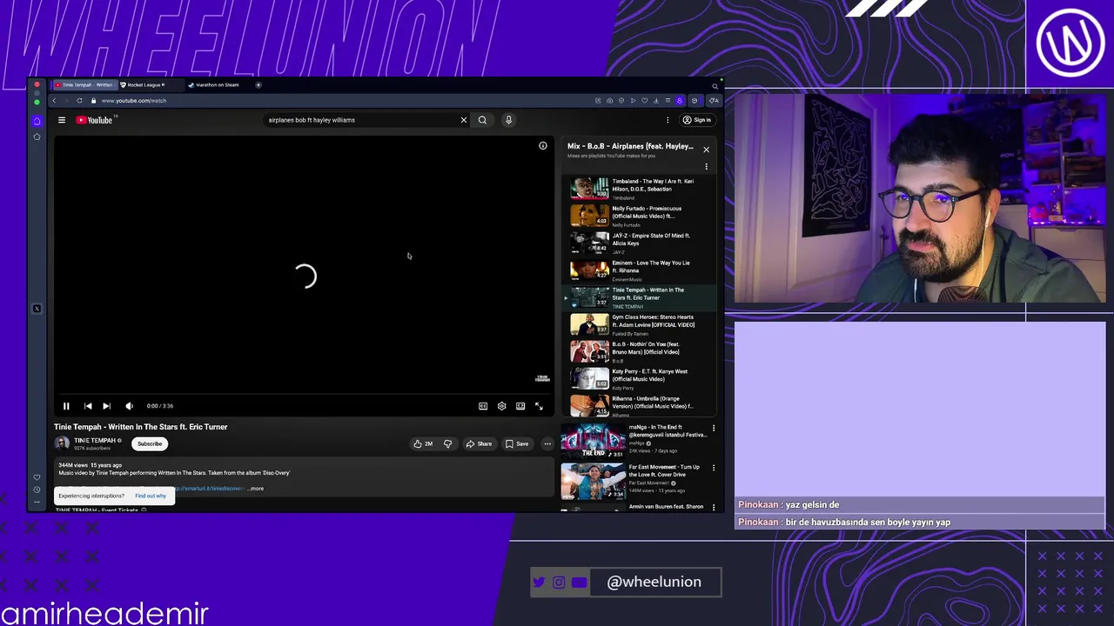Open the YouTube guide hamburger menu
The width and height of the screenshot is (1114, 626).
(62, 120)
